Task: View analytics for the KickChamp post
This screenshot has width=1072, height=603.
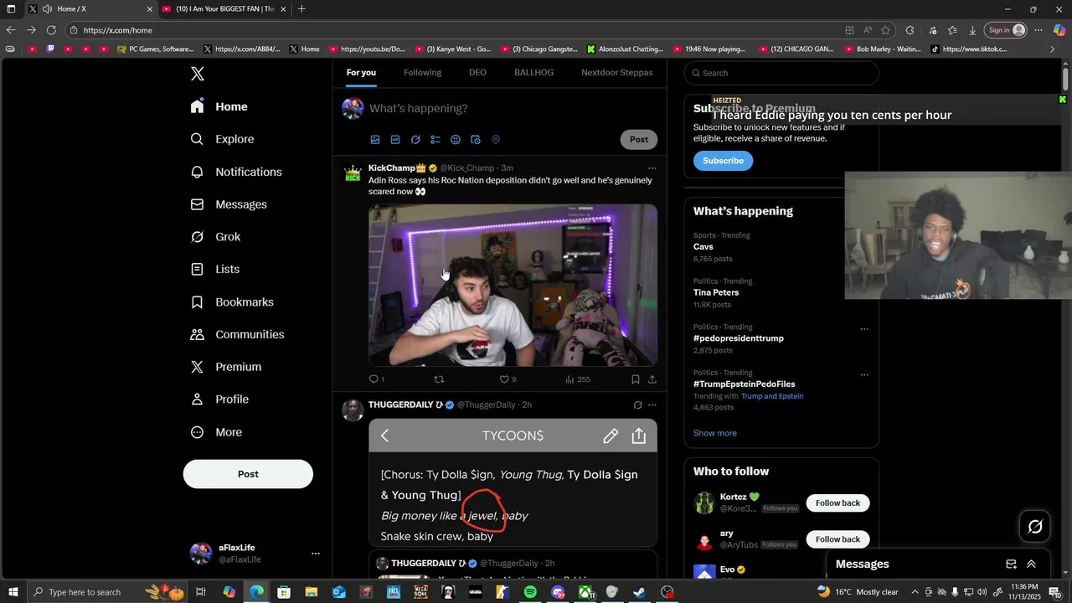Action: click(578, 379)
